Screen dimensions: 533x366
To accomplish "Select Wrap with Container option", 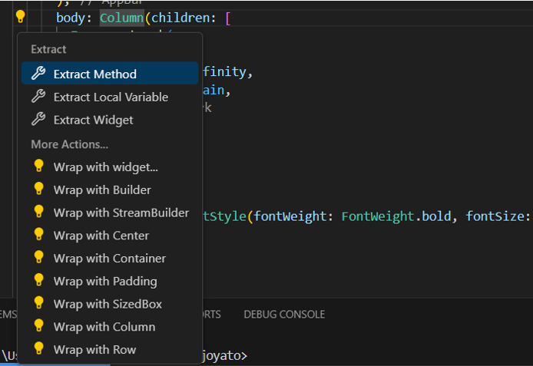I will point(109,259).
